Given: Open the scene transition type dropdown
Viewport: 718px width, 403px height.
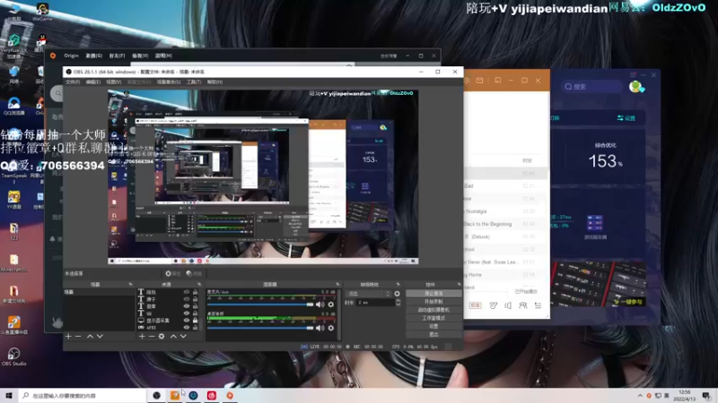Looking at the screenshot, I should pyautogui.click(x=369, y=294).
